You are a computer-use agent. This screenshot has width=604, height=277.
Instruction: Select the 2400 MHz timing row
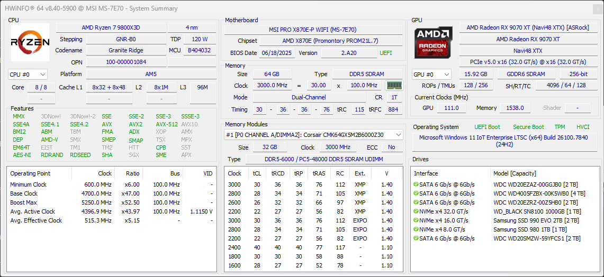click(x=313, y=247)
